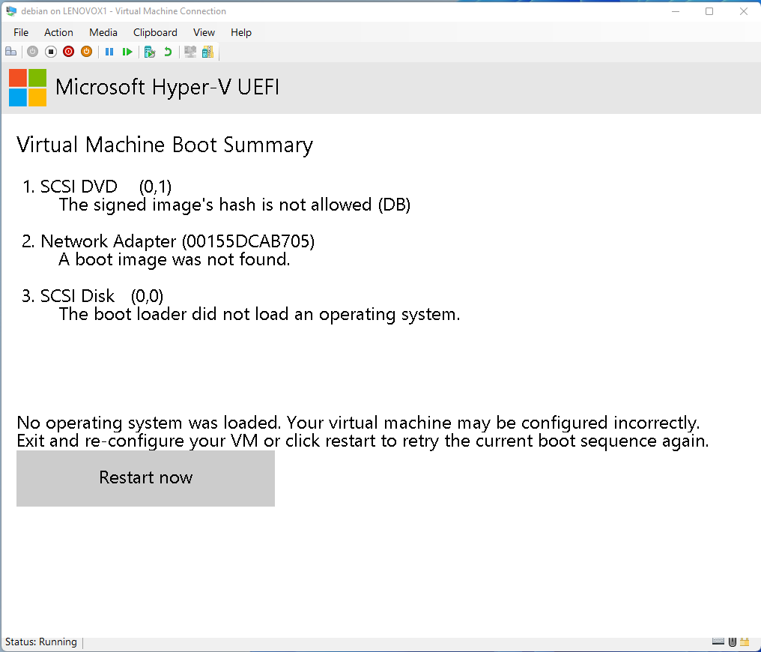Click the red Shut Down icon

click(x=69, y=52)
